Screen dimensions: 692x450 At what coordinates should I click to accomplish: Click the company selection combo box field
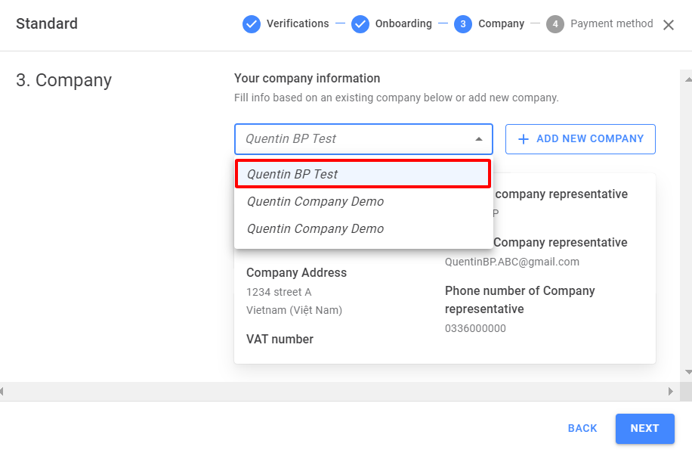[363, 139]
